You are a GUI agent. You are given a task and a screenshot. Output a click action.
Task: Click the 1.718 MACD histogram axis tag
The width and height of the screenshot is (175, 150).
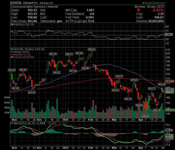[x=169, y=130]
